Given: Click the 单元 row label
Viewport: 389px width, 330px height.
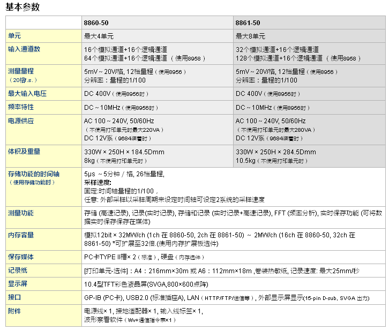Looking at the screenshot, I should point(14,36).
